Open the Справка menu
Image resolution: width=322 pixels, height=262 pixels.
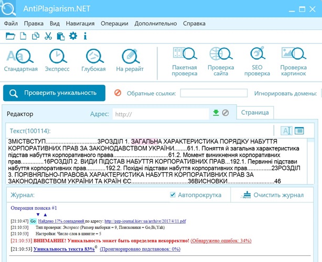[x=194, y=24]
